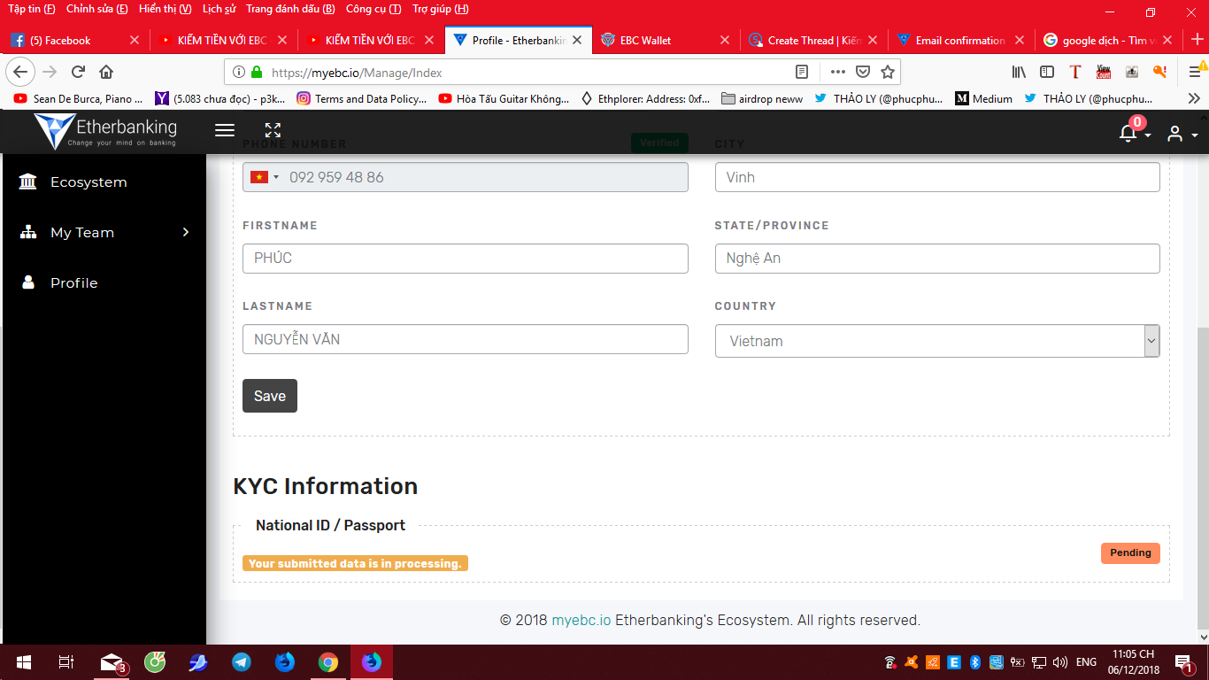Viewport: 1209px width, 680px height.
Task: Open the phone country flag selector
Action: point(265,177)
